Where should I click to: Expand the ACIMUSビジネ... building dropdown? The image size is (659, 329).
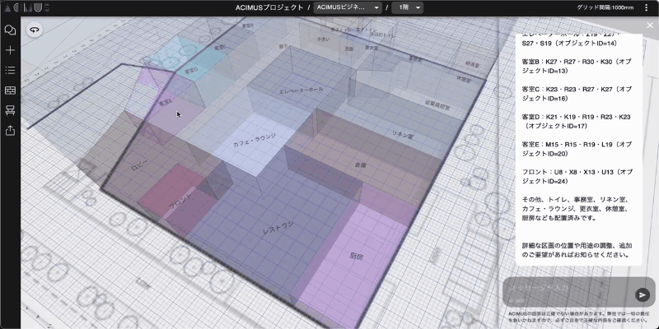(348, 7)
